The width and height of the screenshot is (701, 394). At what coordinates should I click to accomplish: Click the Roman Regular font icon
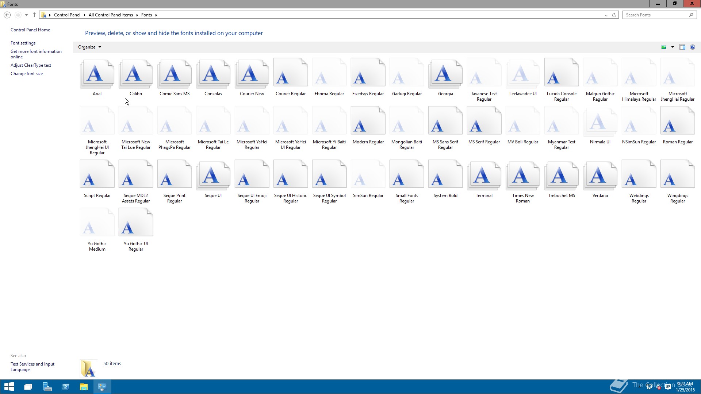pos(678,121)
